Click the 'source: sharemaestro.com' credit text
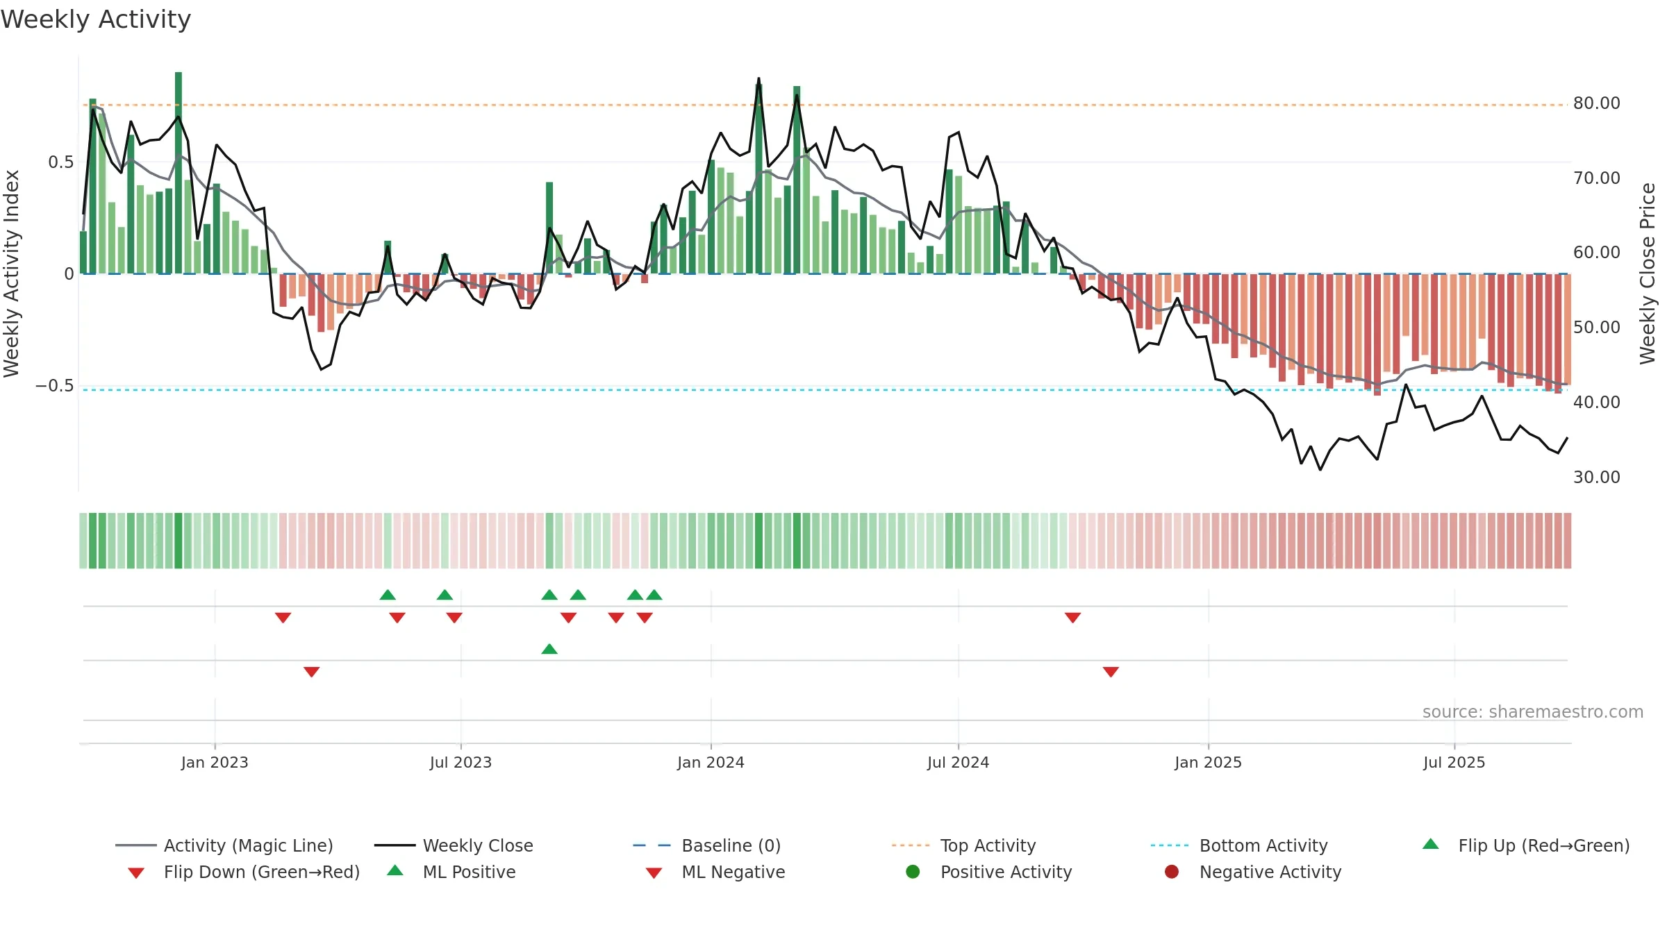 point(1533,712)
